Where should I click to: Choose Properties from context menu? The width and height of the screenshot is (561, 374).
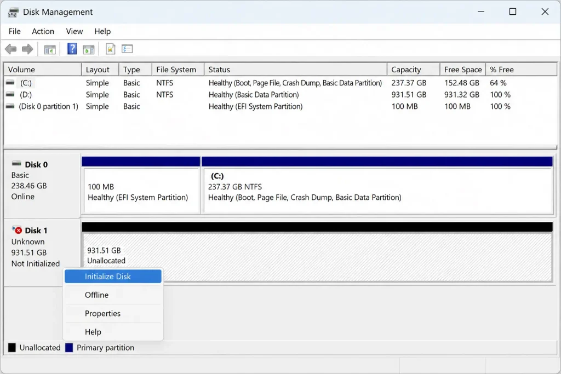(113, 314)
